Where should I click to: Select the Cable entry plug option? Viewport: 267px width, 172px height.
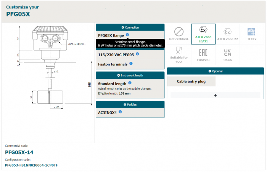click(191, 81)
